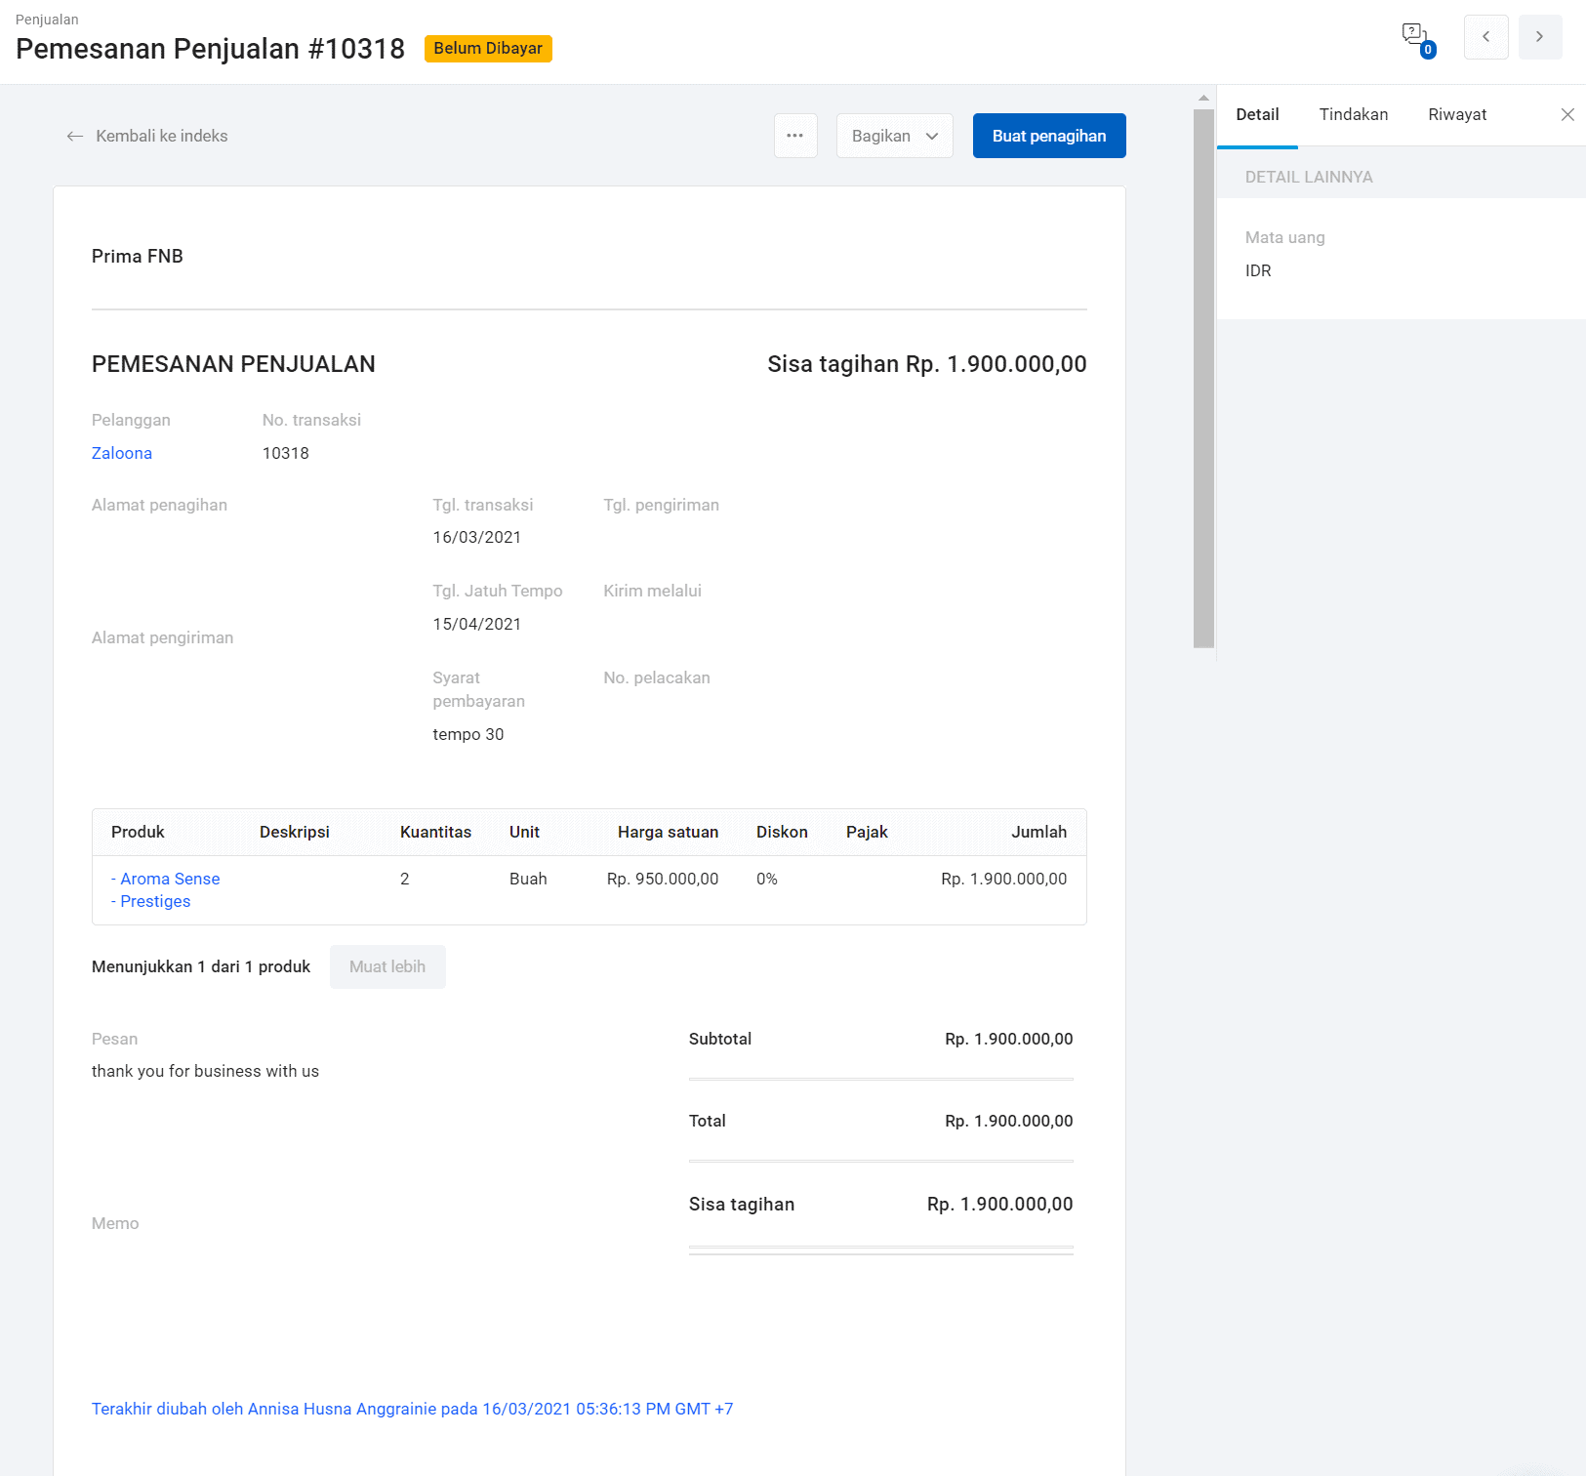
Task: Open customer Zaloona link
Action: [122, 453]
